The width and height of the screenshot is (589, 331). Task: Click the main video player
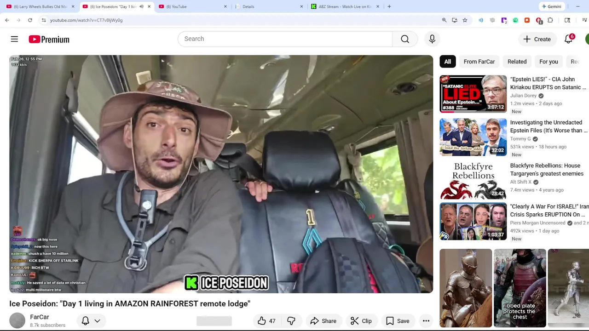point(221,174)
